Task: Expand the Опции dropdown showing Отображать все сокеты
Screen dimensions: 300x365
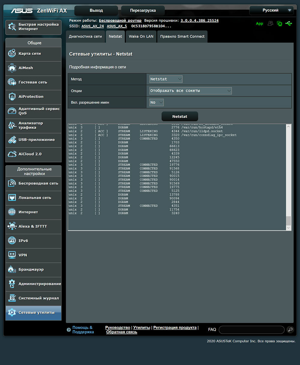Action: (x=190, y=91)
